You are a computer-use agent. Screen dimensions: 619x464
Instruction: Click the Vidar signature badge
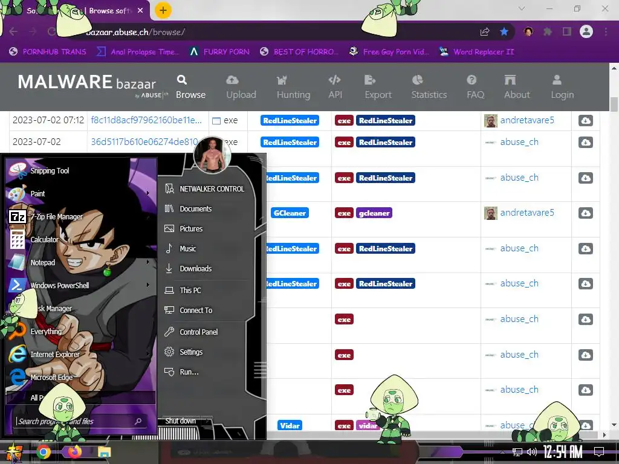[x=290, y=426]
